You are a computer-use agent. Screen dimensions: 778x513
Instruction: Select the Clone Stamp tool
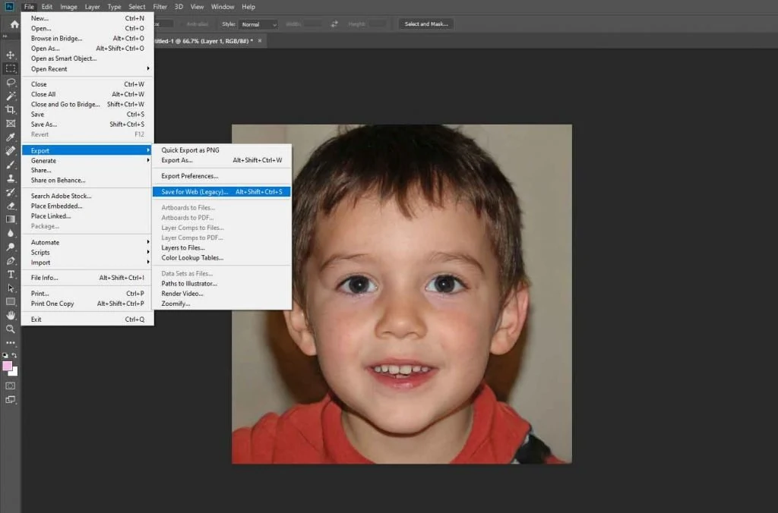(11, 178)
